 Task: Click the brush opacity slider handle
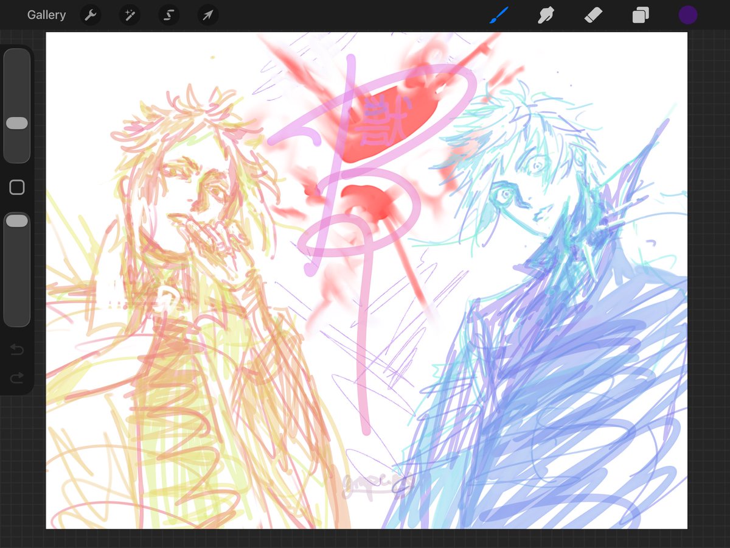(x=17, y=221)
